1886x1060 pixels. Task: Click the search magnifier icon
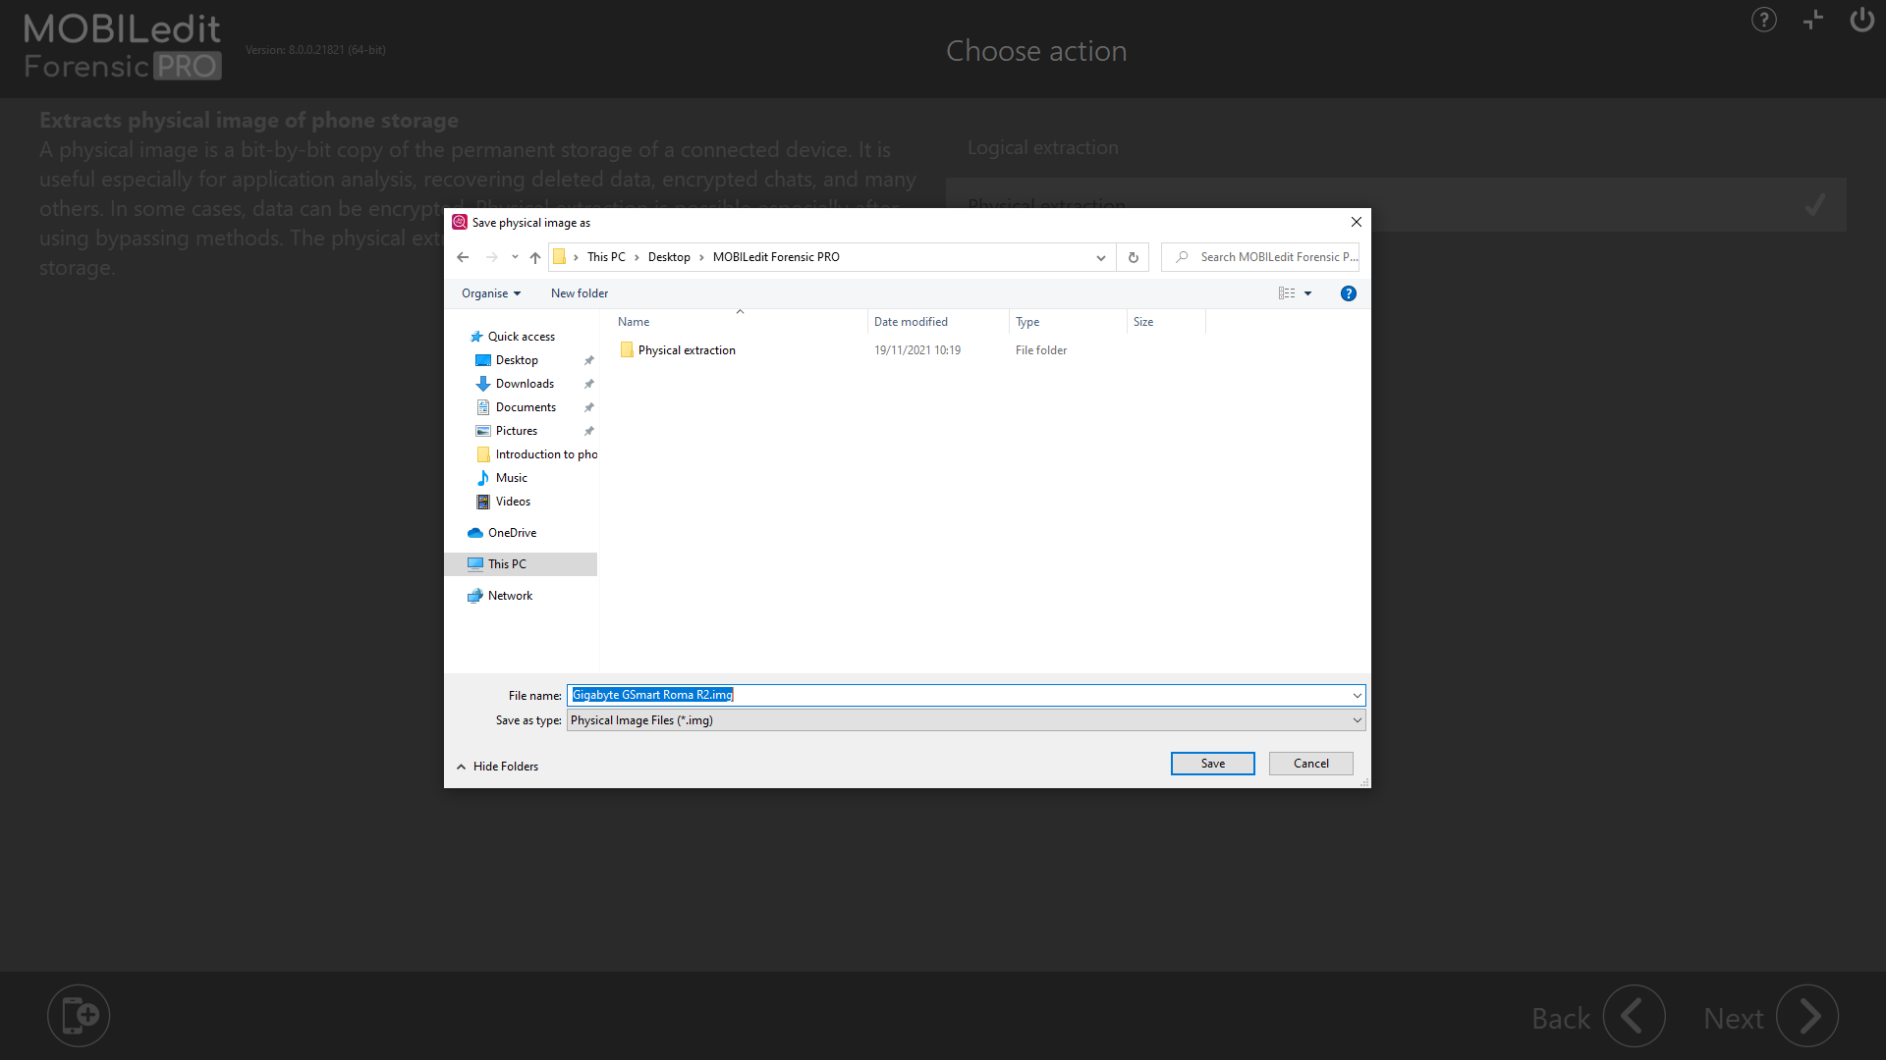pos(1182,257)
